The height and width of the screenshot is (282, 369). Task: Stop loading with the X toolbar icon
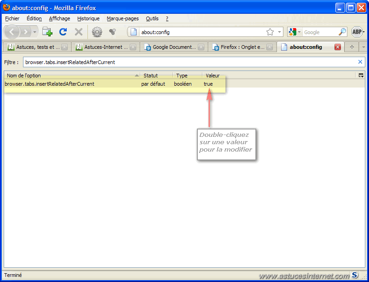click(79, 32)
